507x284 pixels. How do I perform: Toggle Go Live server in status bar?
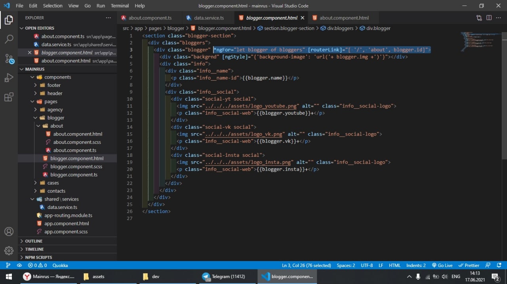tap(442, 265)
